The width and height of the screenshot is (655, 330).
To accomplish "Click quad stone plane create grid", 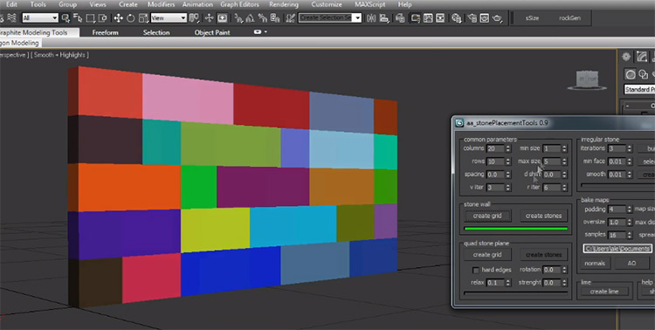I will pos(487,255).
